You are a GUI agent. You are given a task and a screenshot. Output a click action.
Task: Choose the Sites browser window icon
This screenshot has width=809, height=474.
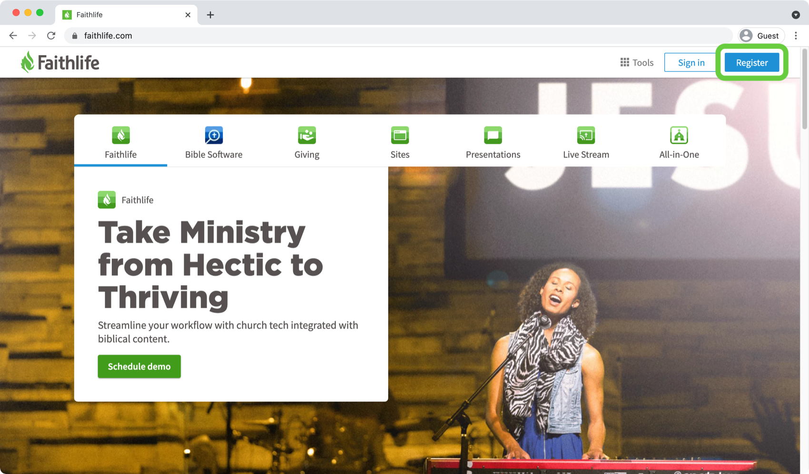coord(400,135)
